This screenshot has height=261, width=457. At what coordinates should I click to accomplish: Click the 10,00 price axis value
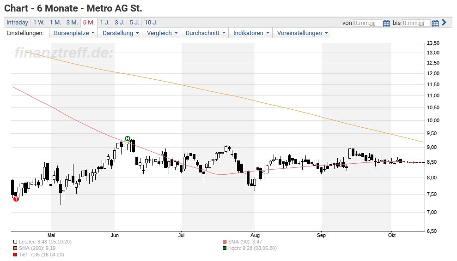(433, 120)
